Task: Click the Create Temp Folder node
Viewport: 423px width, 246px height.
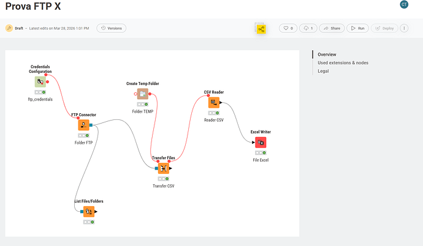Action: click(143, 94)
